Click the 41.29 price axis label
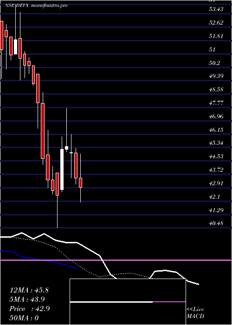This screenshot has height=325, width=232. [216, 210]
